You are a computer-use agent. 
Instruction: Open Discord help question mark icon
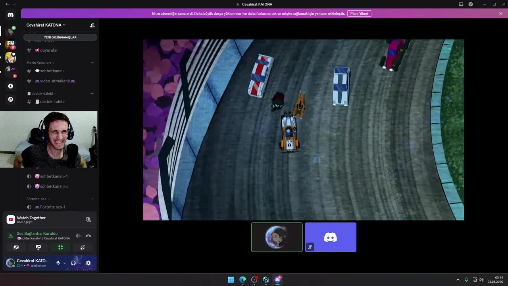(x=471, y=4)
